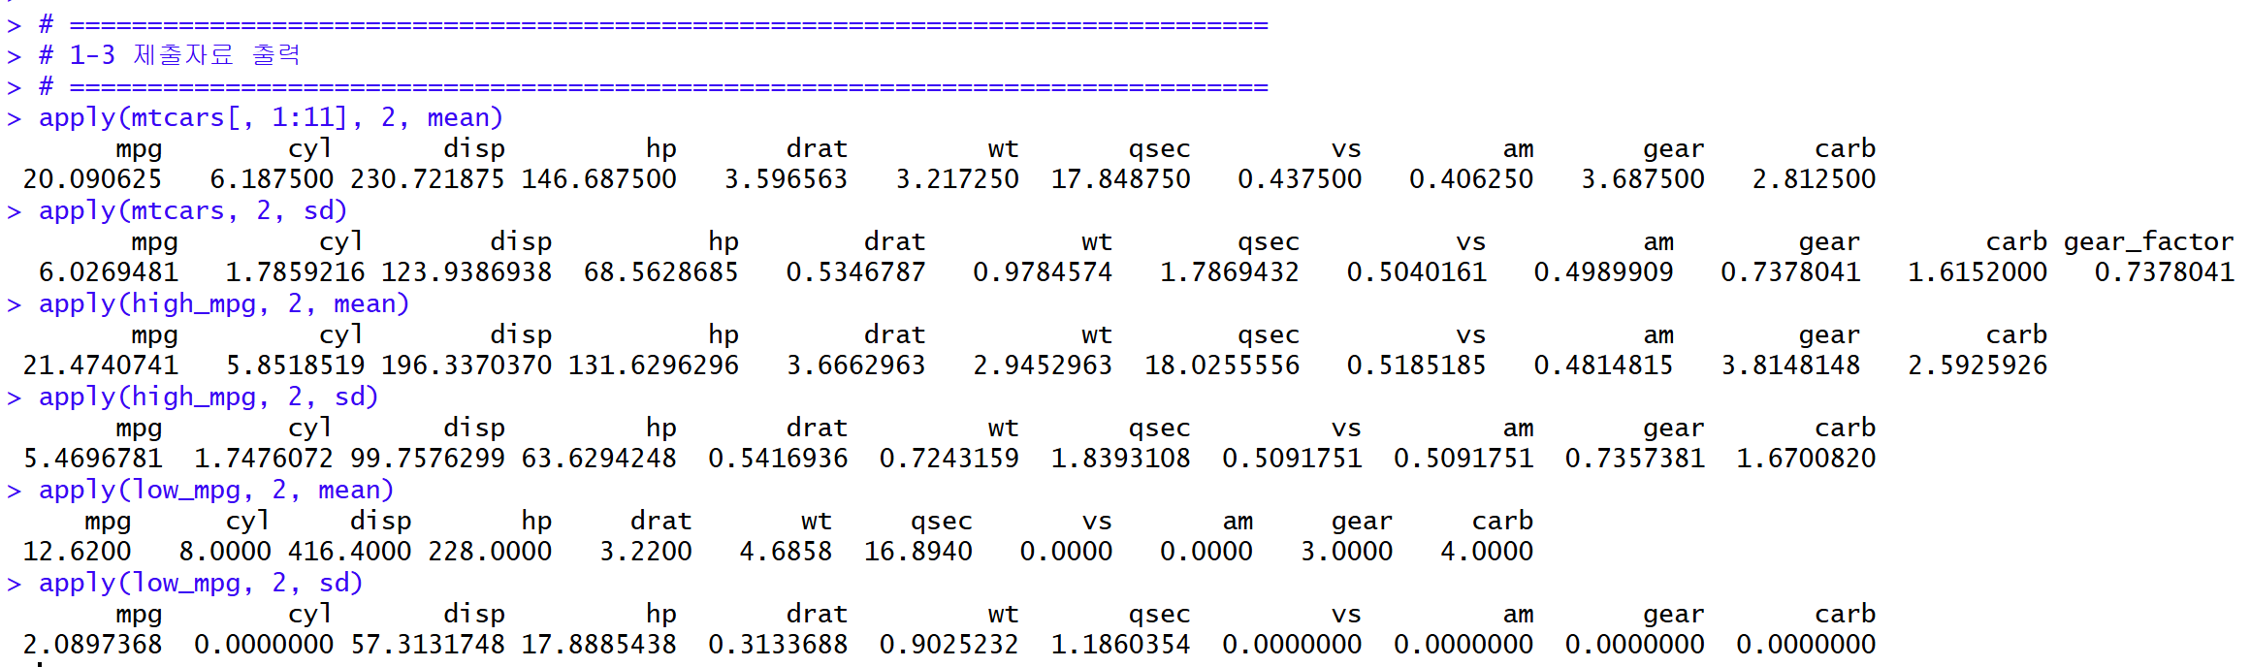Image resolution: width=2251 pixels, height=667 pixels.
Task: Click the high_mpg mean value 21.4740741
Action: (101, 365)
